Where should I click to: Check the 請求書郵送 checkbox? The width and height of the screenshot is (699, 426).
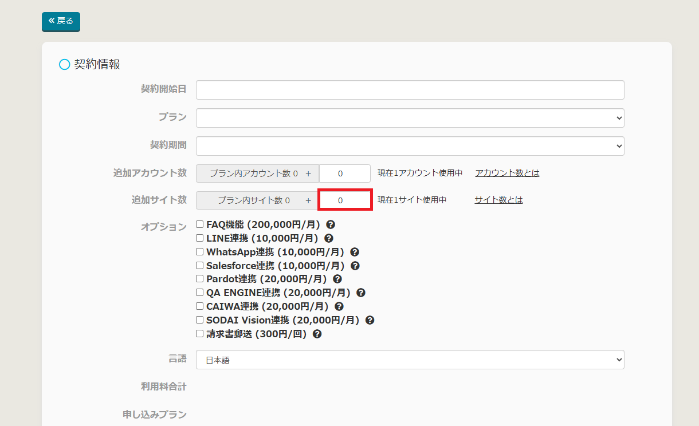[x=200, y=333]
